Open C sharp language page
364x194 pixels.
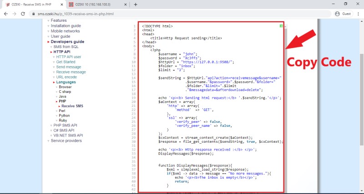click(x=65, y=92)
